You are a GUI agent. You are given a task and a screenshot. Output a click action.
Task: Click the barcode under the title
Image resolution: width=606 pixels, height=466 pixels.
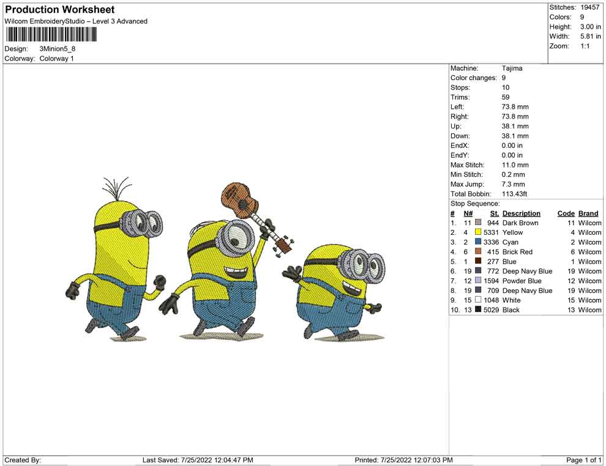pos(51,35)
